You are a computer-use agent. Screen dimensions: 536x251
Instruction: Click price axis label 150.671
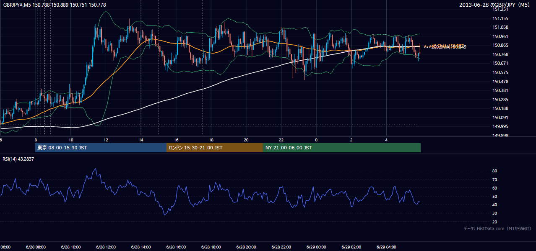coord(501,63)
